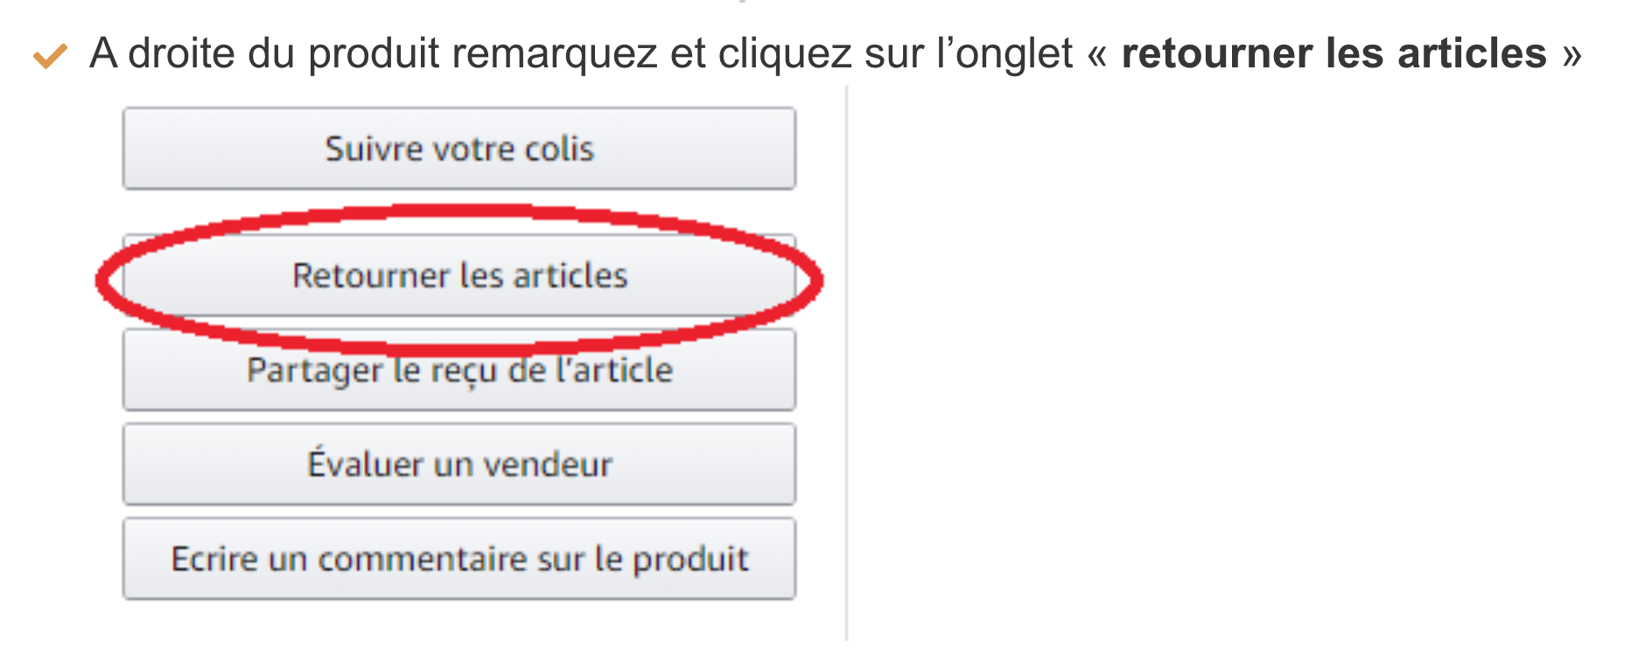Image resolution: width=1631 pixels, height=665 pixels.
Task: Click the word "du" in the instruction
Action: (x=271, y=53)
